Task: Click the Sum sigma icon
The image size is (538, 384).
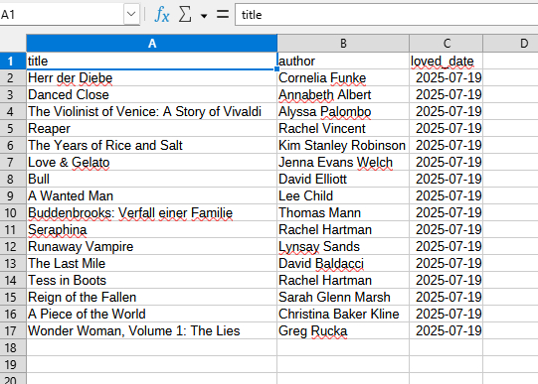Action: point(185,15)
